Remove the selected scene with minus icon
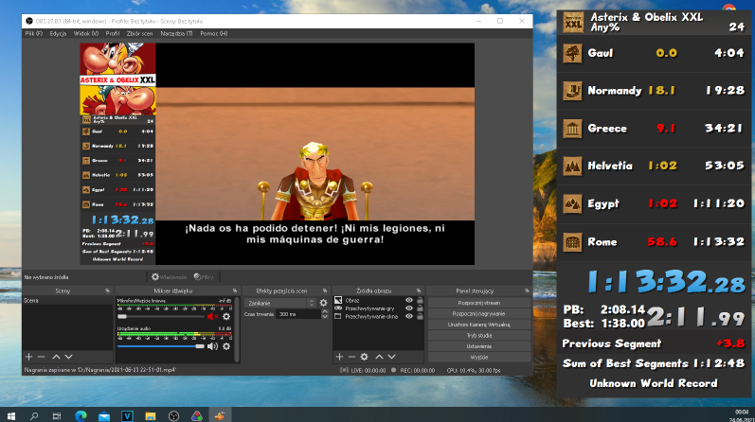This screenshot has width=755, height=422. [42, 357]
